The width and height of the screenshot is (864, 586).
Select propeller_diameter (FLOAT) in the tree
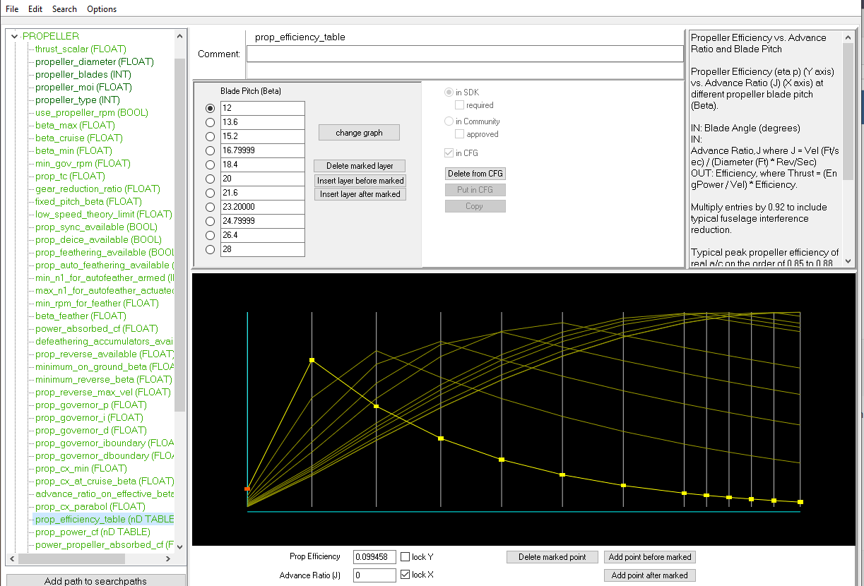pos(95,61)
